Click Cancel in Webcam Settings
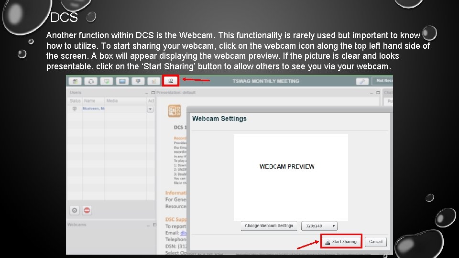Image resolution: width=459 pixels, height=258 pixels. point(376,242)
